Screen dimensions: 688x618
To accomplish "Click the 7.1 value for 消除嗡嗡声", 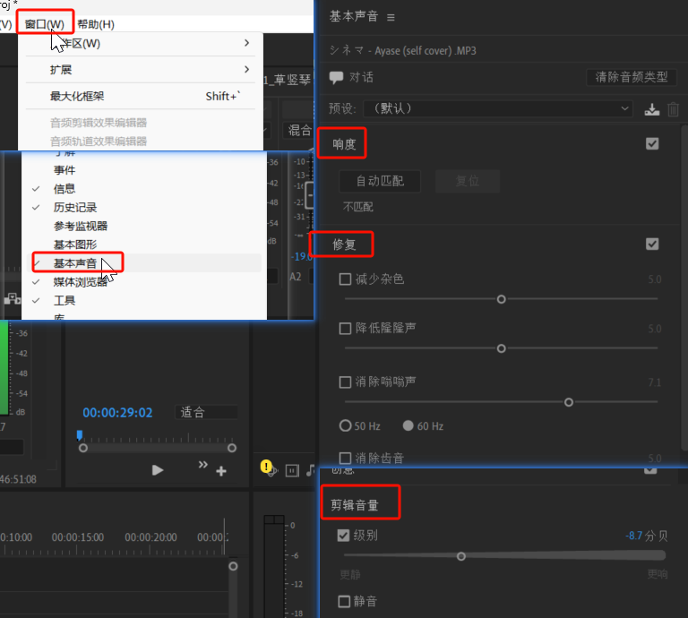I will pos(655,382).
